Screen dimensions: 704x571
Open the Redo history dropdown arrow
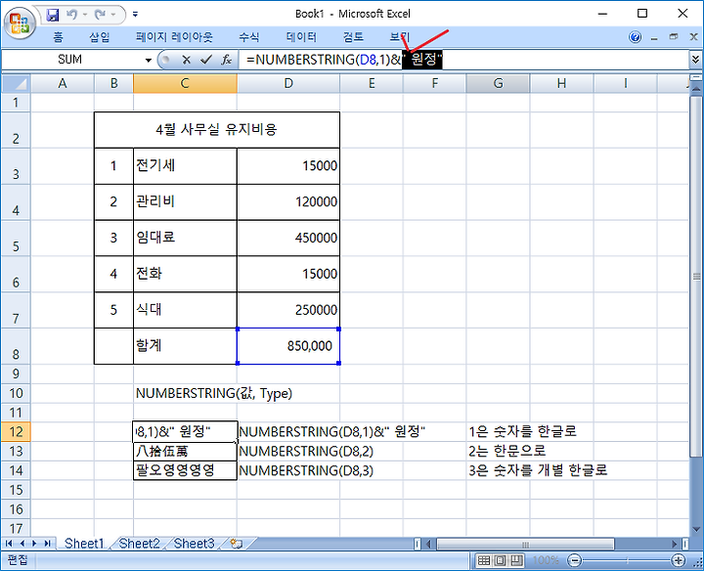[113, 15]
